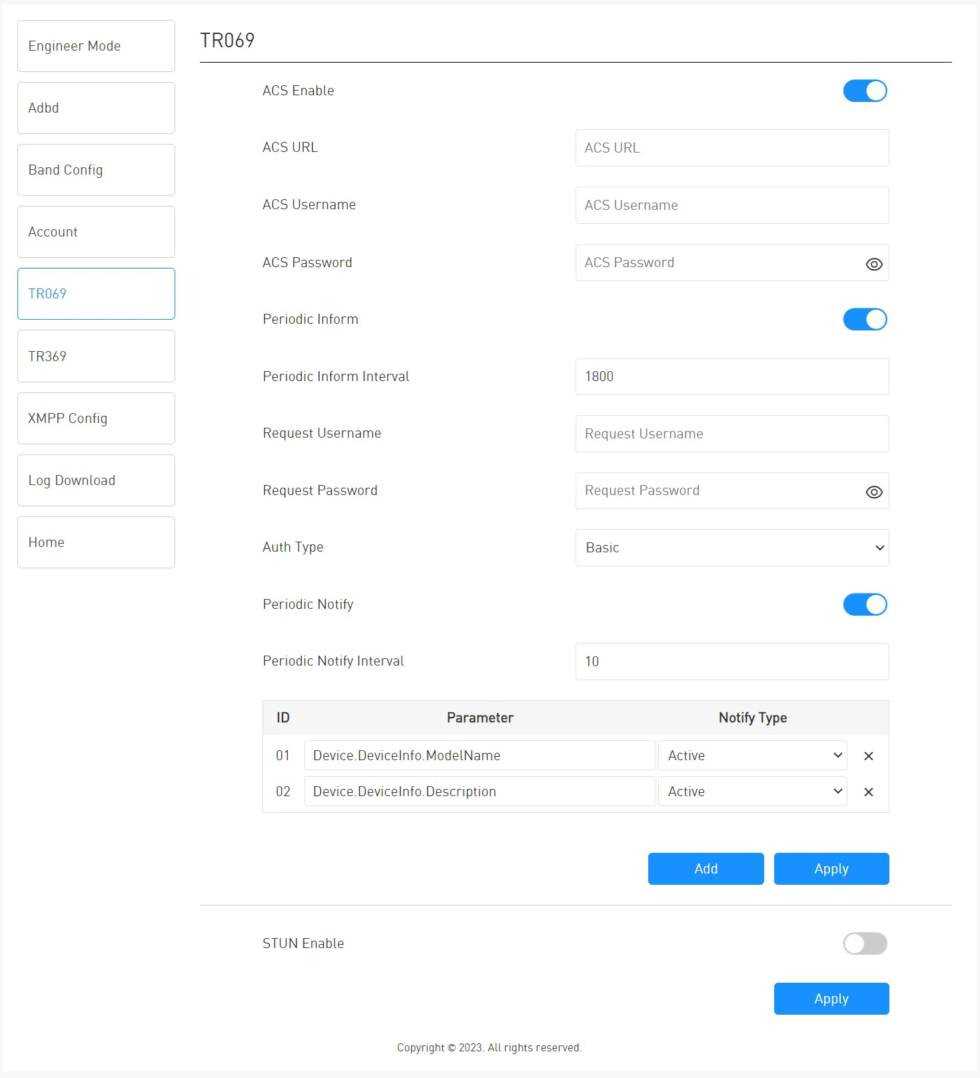The image size is (980, 1078).
Task: Enable the STUN Enable switch
Action: (865, 943)
